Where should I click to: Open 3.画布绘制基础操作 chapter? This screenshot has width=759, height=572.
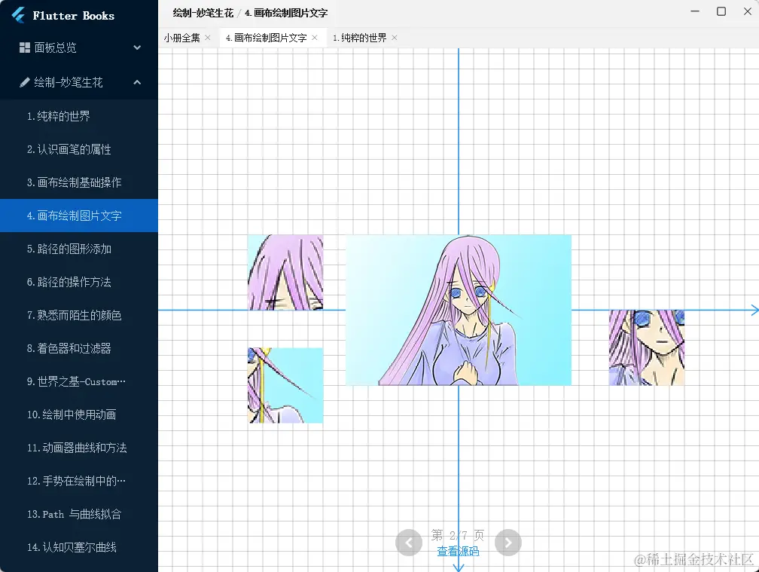(79, 182)
